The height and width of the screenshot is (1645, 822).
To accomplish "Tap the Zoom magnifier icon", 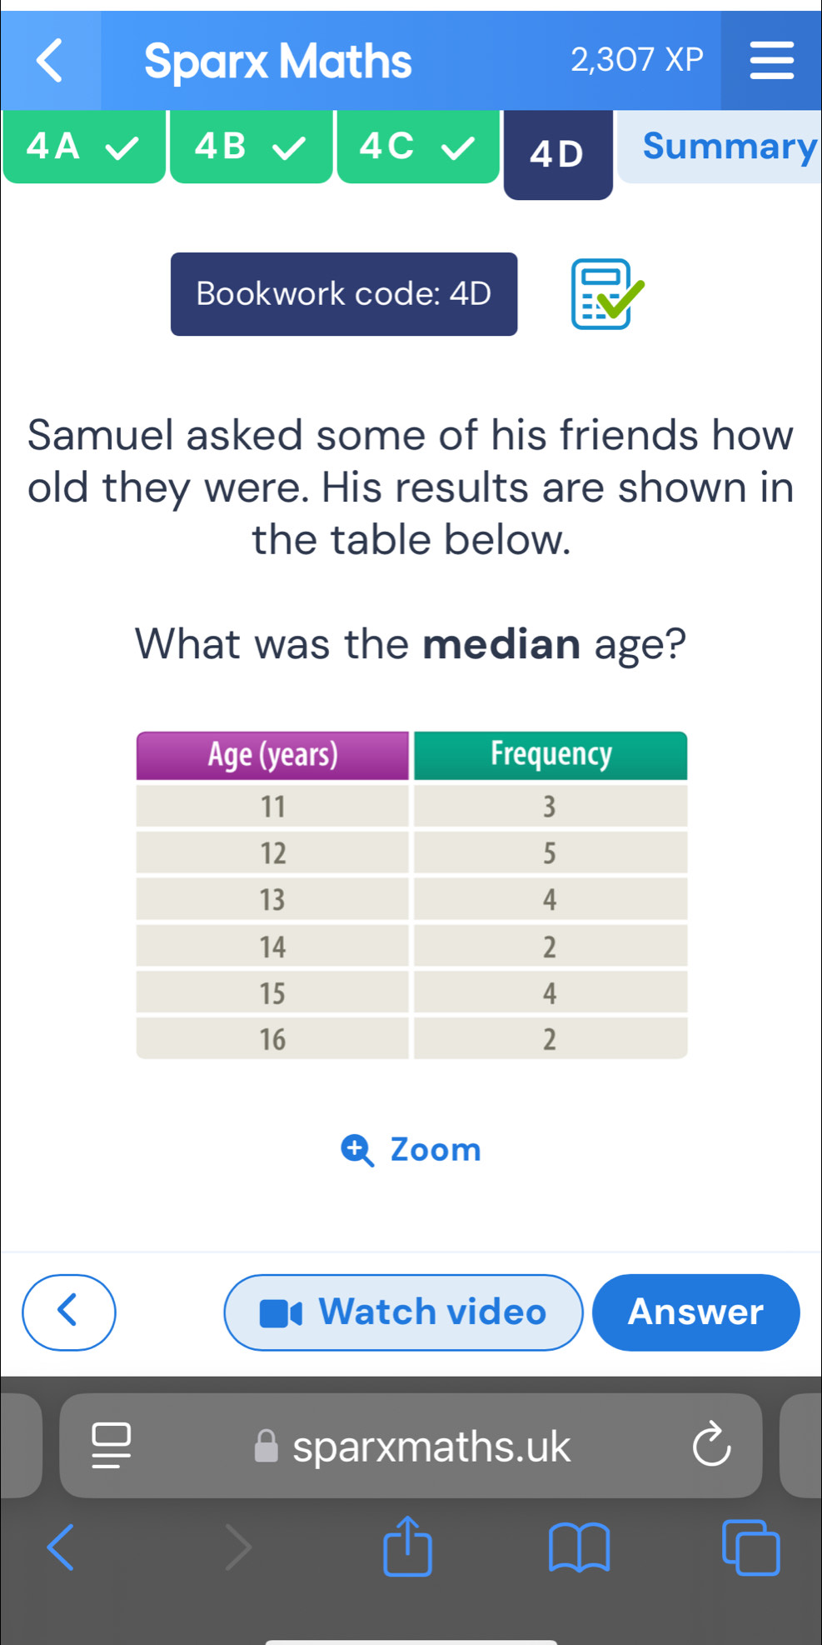I will coord(358,1150).
